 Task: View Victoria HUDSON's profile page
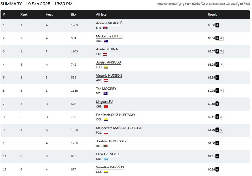(x=109, y=76)
